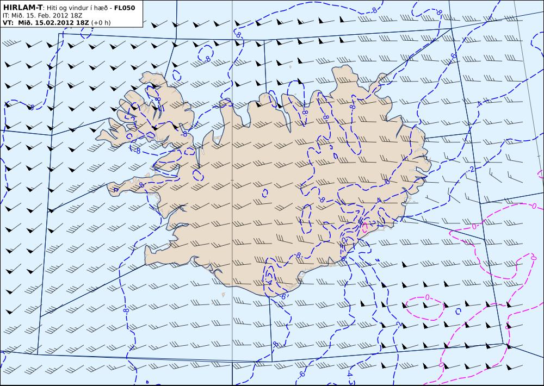Click the VT: Mið. 15.02.2012 18Z valid time
This screenshot has height=386, width=544.
point(46,22)
